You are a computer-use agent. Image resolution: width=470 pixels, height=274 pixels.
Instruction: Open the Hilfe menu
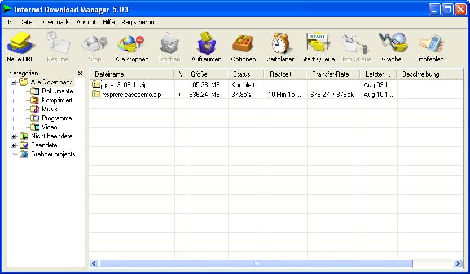[108, 22]
